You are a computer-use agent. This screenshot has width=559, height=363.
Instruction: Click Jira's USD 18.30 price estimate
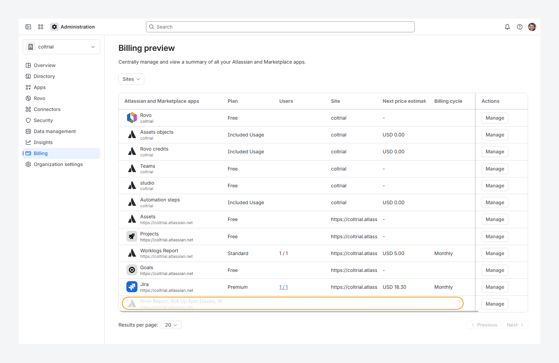(394, 287)
